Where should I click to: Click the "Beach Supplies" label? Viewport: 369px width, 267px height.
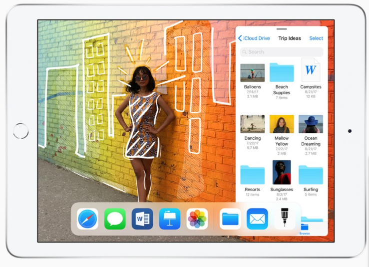click(x=282, y=90)
